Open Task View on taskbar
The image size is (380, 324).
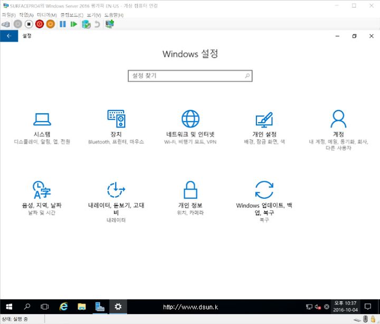pyautogui.click(x=44, y=307)
